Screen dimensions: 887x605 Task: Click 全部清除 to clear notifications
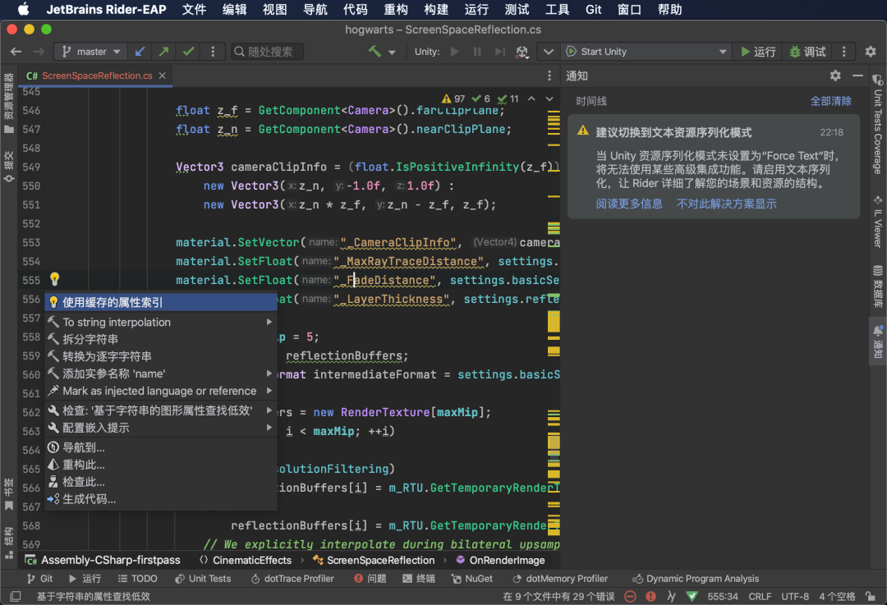830,101
